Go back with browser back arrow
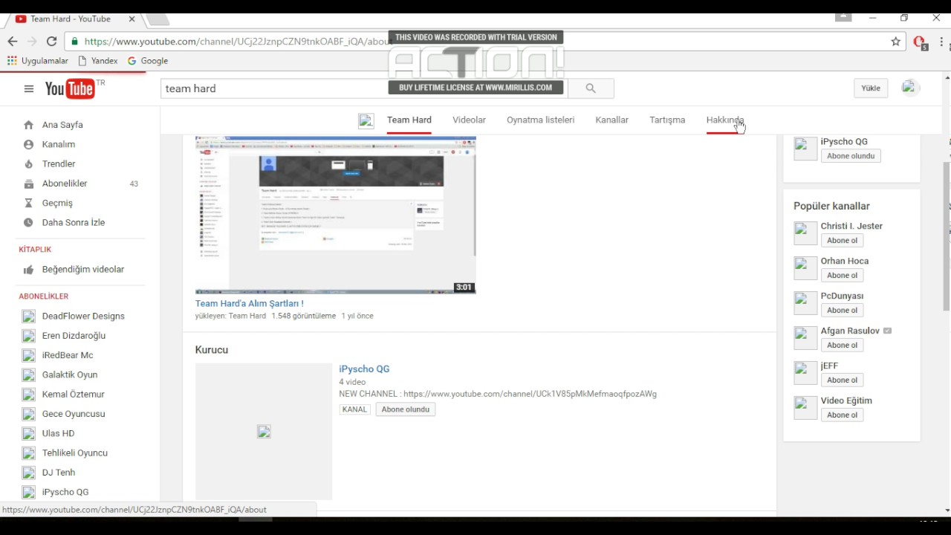Viewport: 951px width, 535px height. point(13,42)
